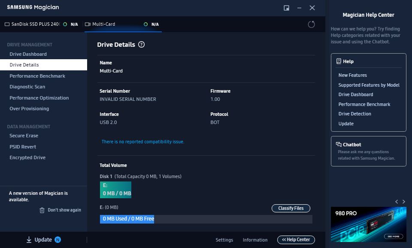Show next banner with right arrow
The height and width of the screenshot is (248, 412).
404,202
